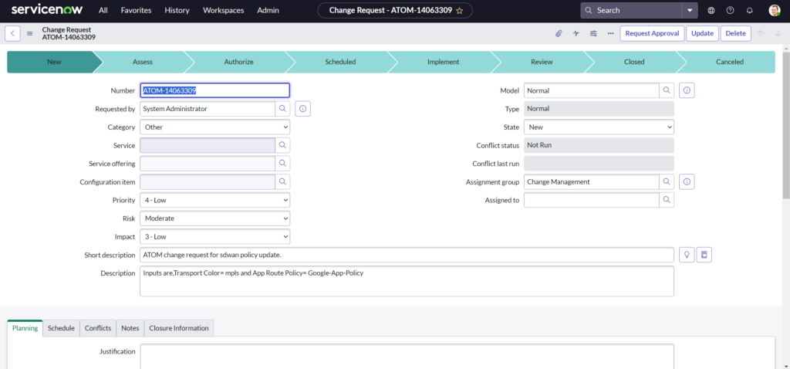Look up Requested by using magnifier

(282, 108)
